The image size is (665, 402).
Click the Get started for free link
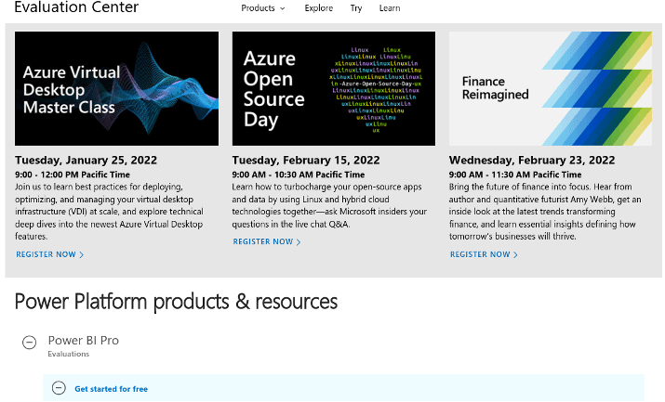coord(111,389)
